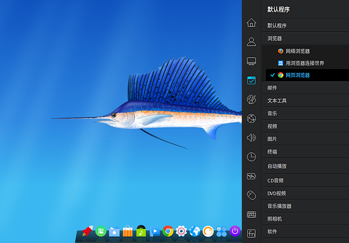Open the Personalization palette icon
Image resolution: width=349 pixels, height=243 pixels.
251,100
